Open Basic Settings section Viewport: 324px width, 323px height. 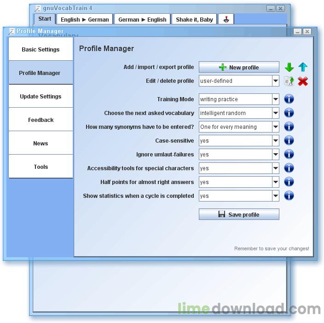click(40, 49)
